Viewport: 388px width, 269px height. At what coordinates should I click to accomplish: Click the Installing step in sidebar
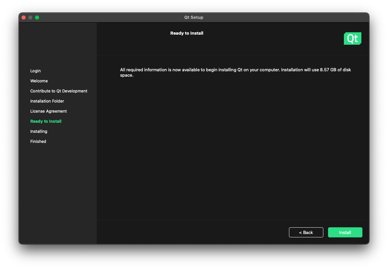[39, 131]
